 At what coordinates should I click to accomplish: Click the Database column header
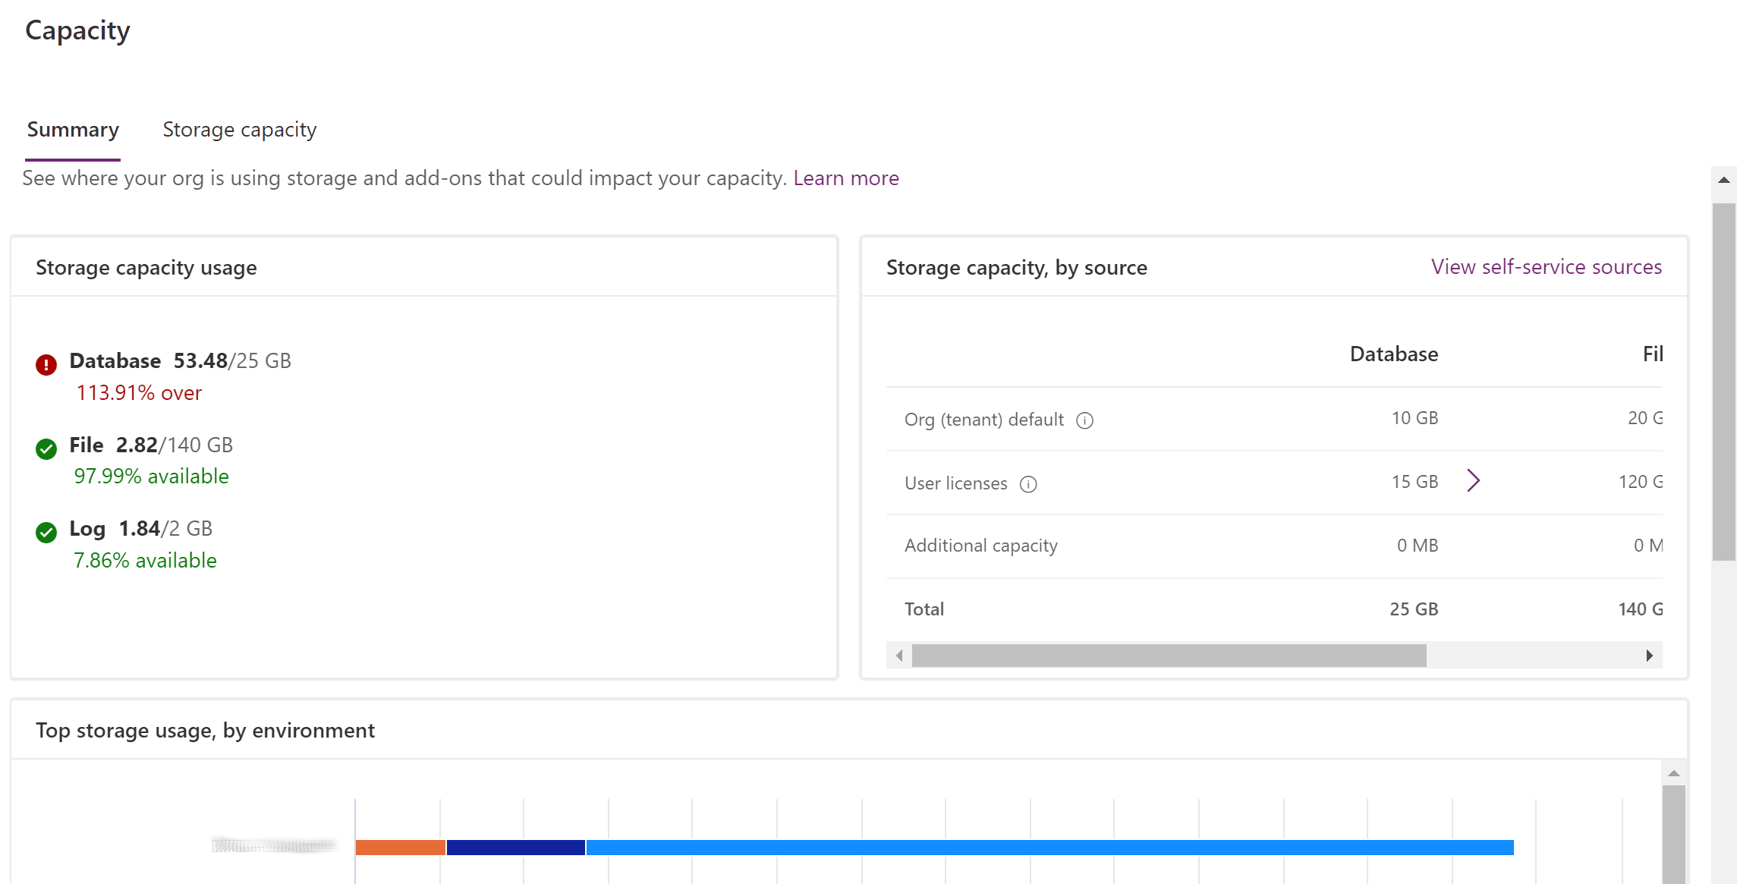coord(1393,354)
